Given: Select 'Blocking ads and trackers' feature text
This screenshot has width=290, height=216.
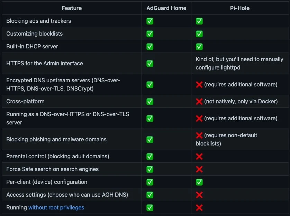Looking at the screenshot, I should point(39,21).
